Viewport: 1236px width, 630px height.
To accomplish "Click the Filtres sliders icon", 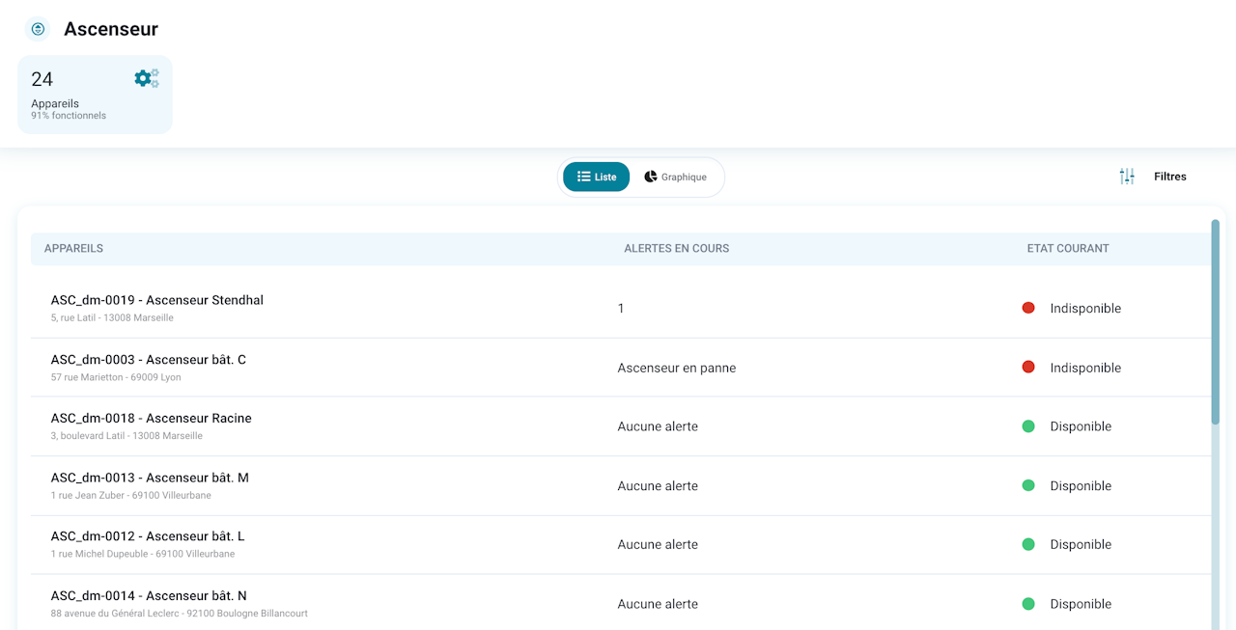I will pyautogui.click(x=1127, y=177).
